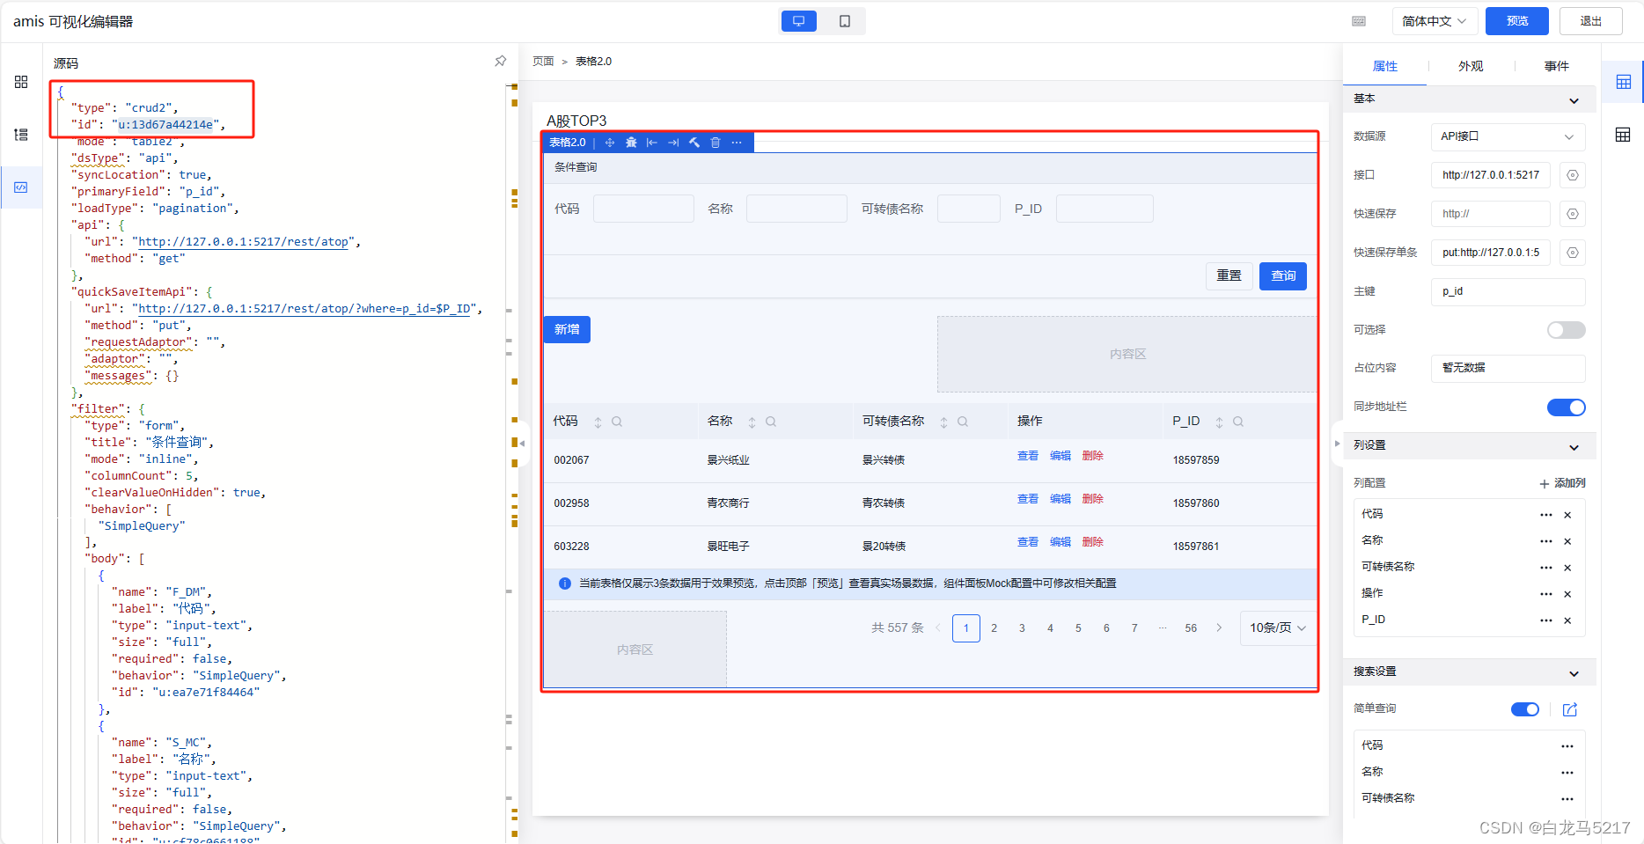Click 查看 link in row 002067
The image size is (1644, 844).
(x=1028, y=456)
